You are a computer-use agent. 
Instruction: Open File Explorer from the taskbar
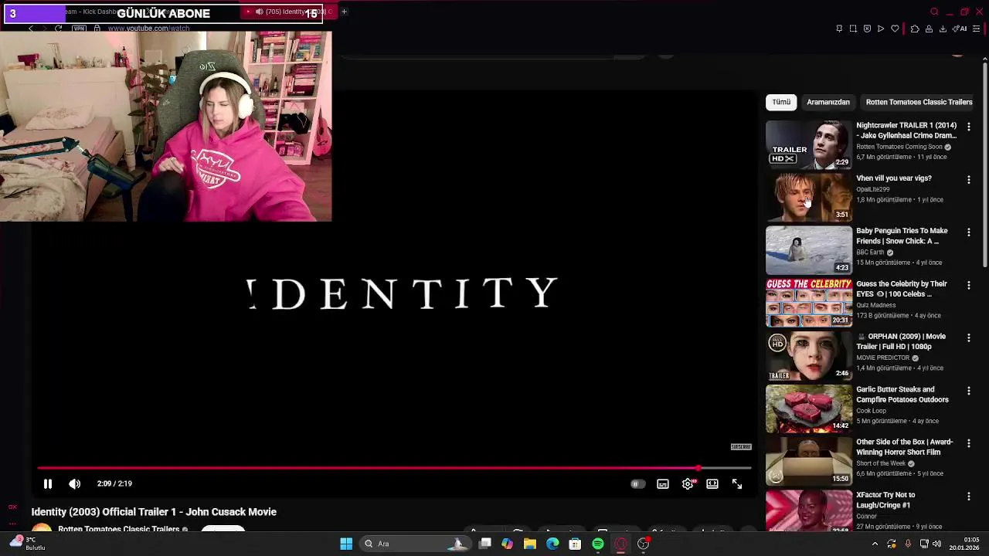click(530, 544)
